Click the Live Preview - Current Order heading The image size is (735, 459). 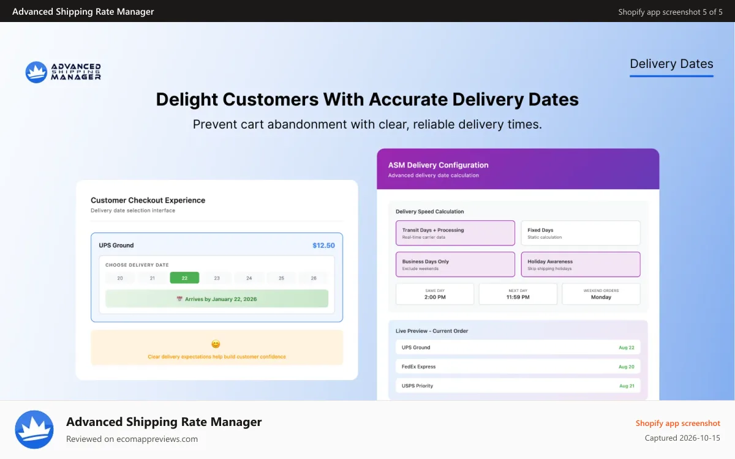[432, 331]
